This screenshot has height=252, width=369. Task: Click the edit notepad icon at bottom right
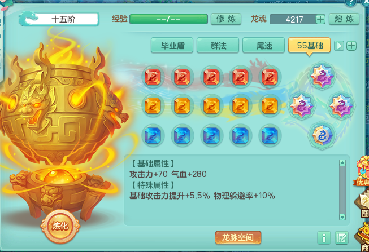pyautogui.click(x=341, y=238)
